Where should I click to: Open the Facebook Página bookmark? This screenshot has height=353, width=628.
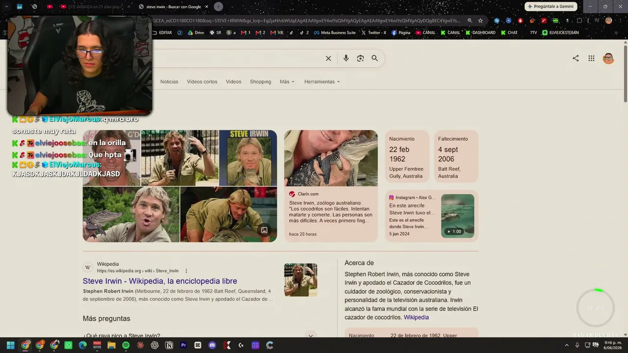401,33
